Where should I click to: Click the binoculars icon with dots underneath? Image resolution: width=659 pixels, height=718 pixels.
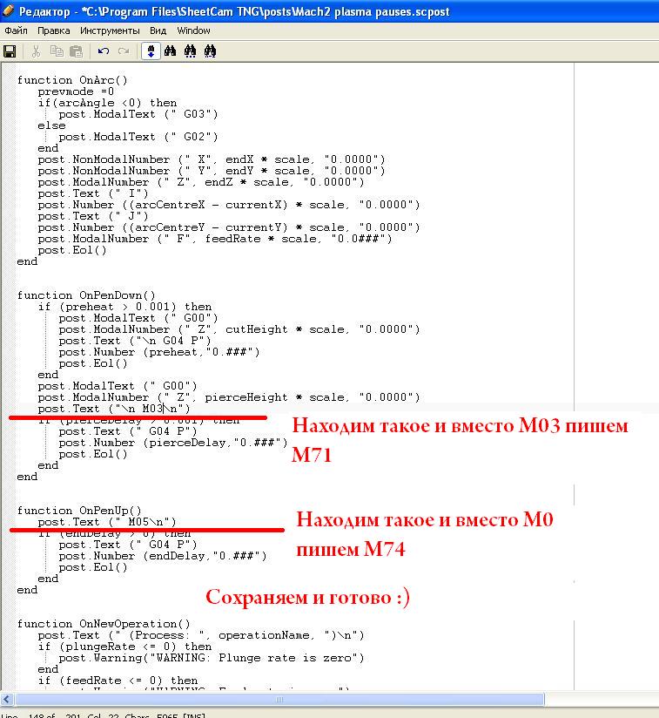[191, 51]
